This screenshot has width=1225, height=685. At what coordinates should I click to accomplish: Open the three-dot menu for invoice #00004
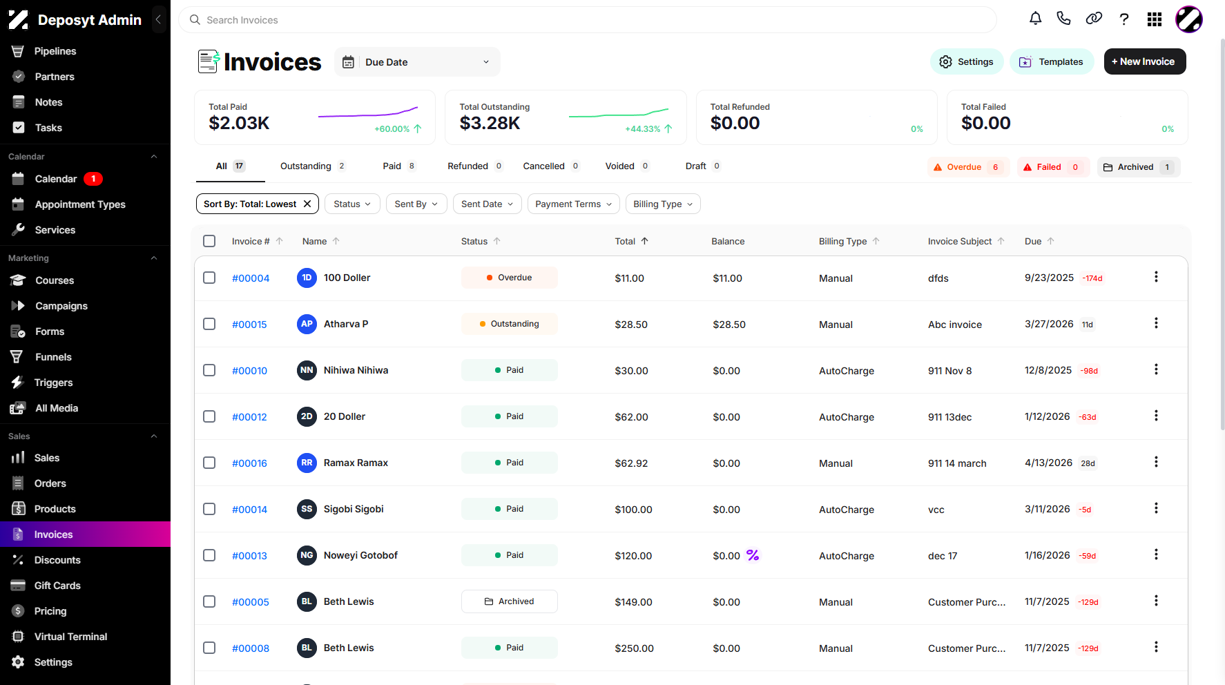(1156, 277)
